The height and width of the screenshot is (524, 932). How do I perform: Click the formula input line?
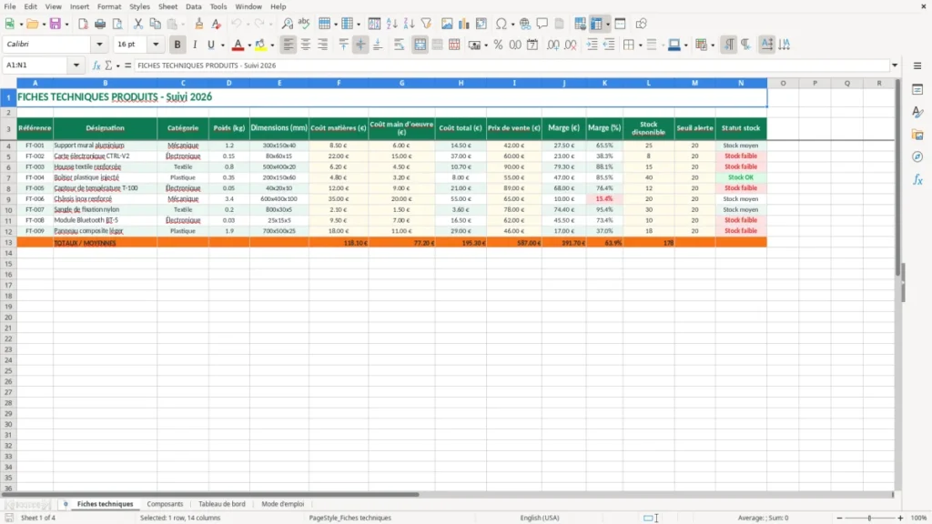pos(512,65)
